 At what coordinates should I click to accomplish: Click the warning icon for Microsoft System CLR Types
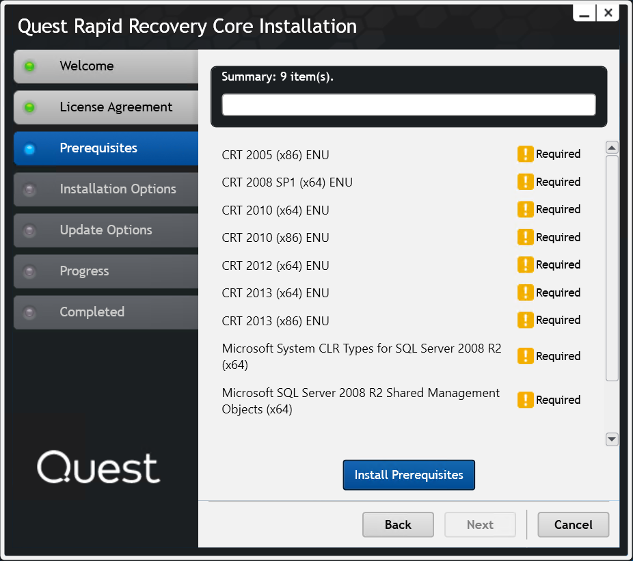525,355
